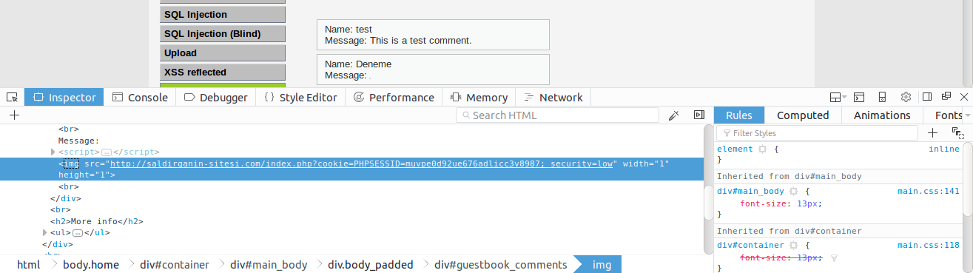Open the split console icon
This screenshot has width=973, height=273.
point(859,97)
